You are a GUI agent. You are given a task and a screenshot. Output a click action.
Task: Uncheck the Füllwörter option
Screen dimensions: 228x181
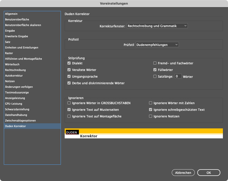click(155, 70)
